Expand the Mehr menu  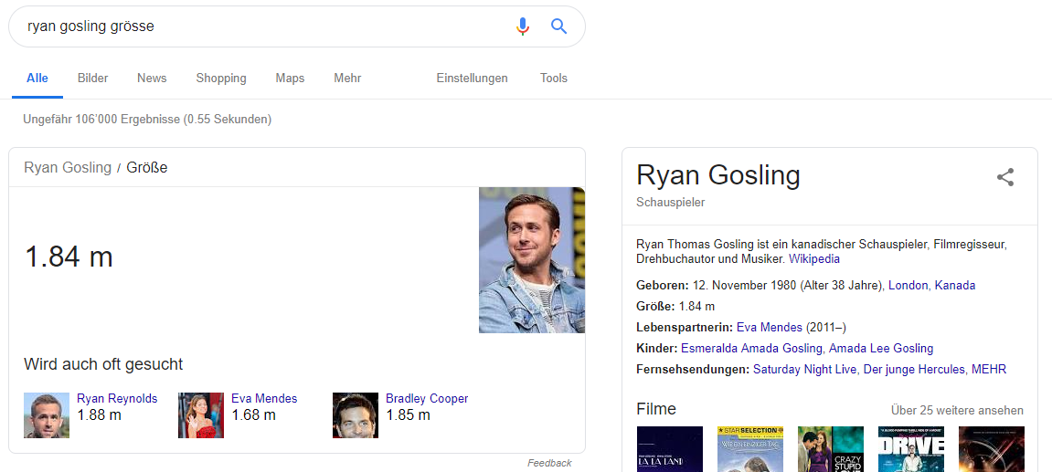coord(347,79)
